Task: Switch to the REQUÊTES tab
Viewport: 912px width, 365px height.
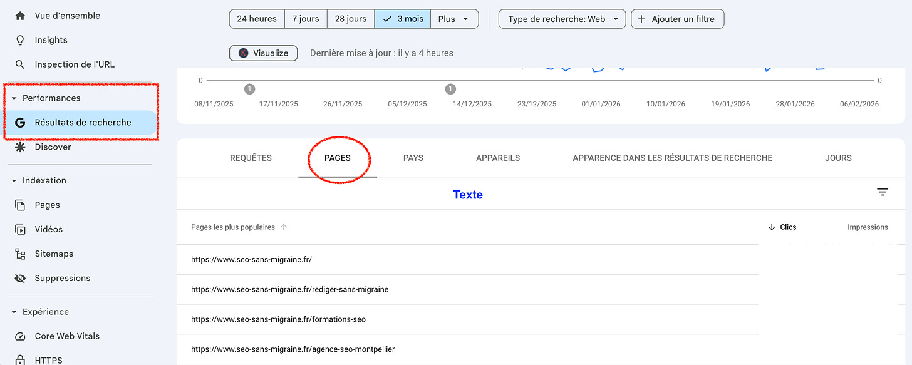Action: 251,158
